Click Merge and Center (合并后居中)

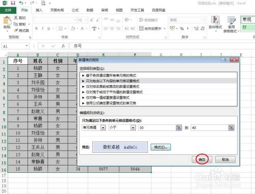tap(150, 29)
